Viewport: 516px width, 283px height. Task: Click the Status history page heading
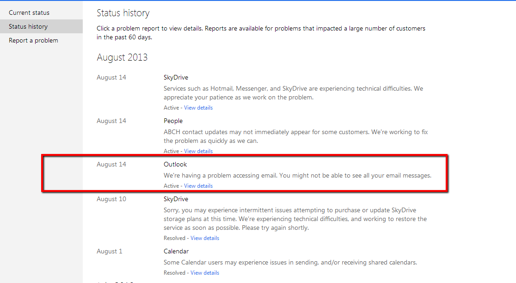[x=123, y=13]
